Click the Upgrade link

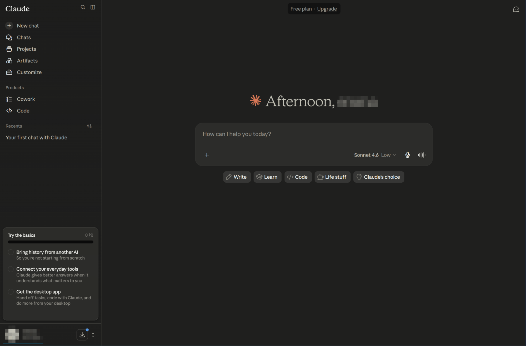pos(327,9)
